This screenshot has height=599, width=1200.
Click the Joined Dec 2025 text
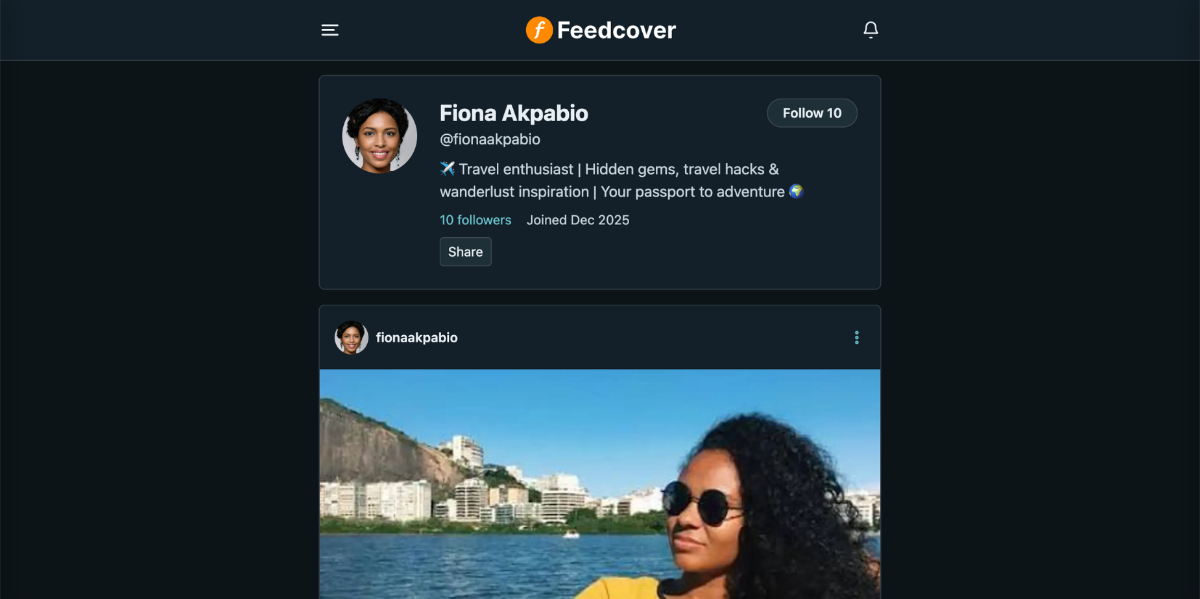pyautogui.click(x=577, y=220)
